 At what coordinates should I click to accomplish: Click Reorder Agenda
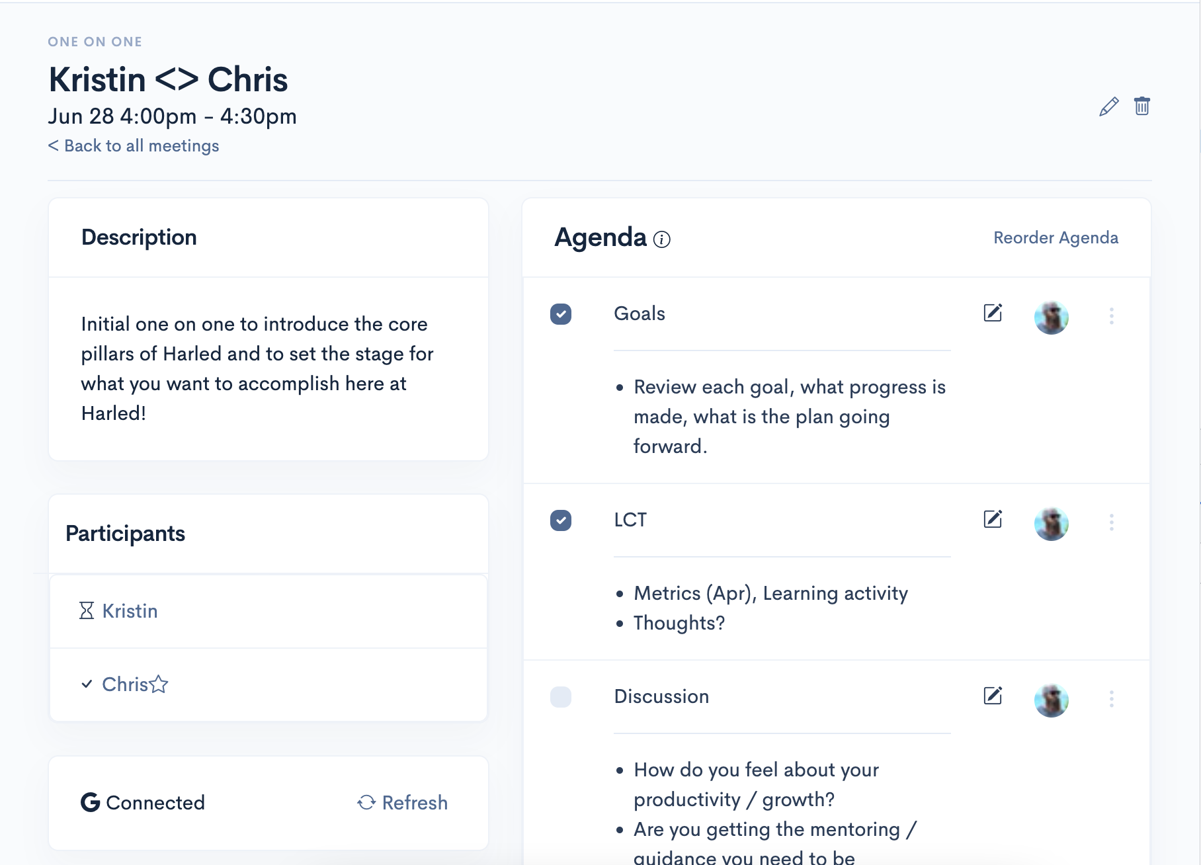coord(1056,237)
